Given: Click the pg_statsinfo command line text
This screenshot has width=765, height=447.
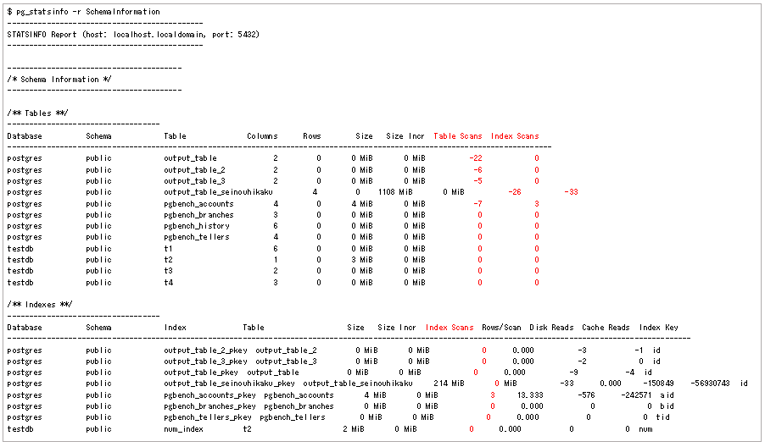Looking at the screenshot, I should 83,12.
